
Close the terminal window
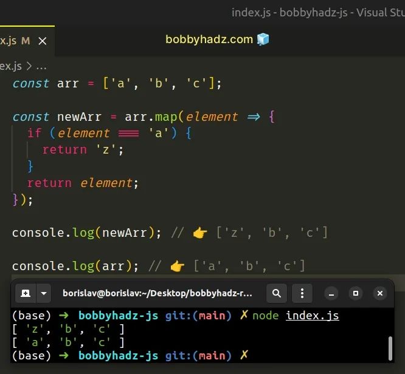tap(380, 293)
